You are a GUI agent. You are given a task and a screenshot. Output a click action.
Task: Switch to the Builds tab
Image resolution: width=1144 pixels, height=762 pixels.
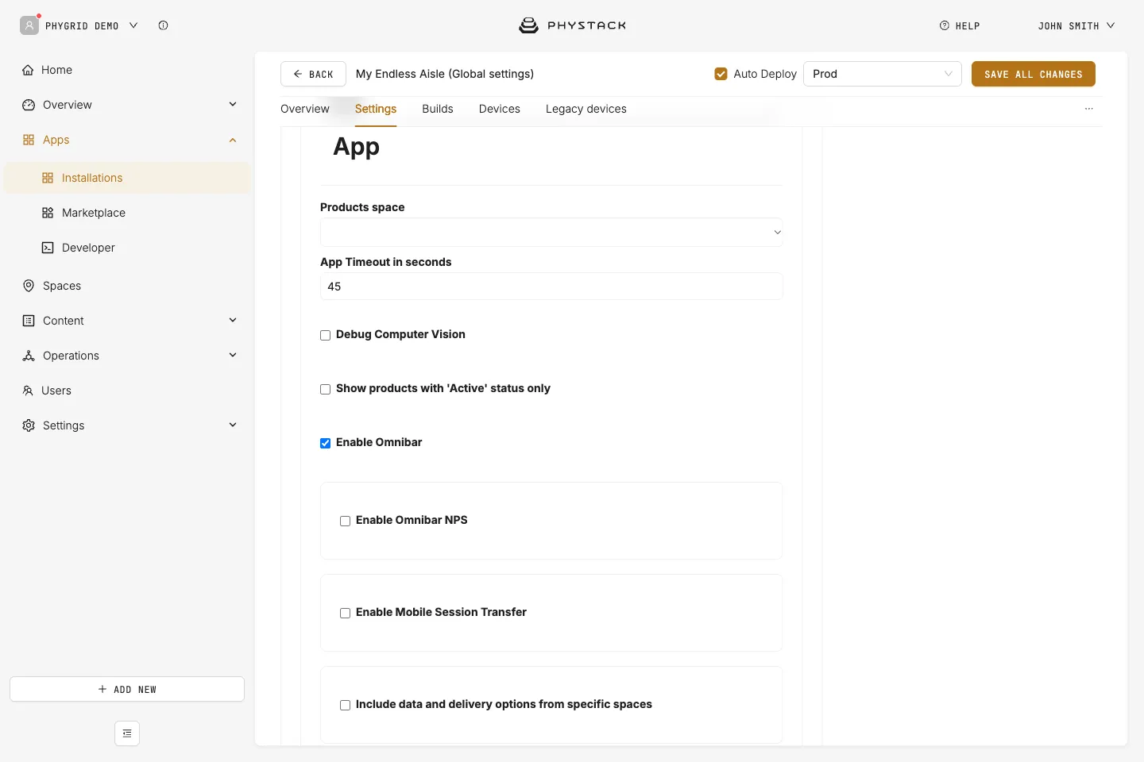tap(438, 109)
